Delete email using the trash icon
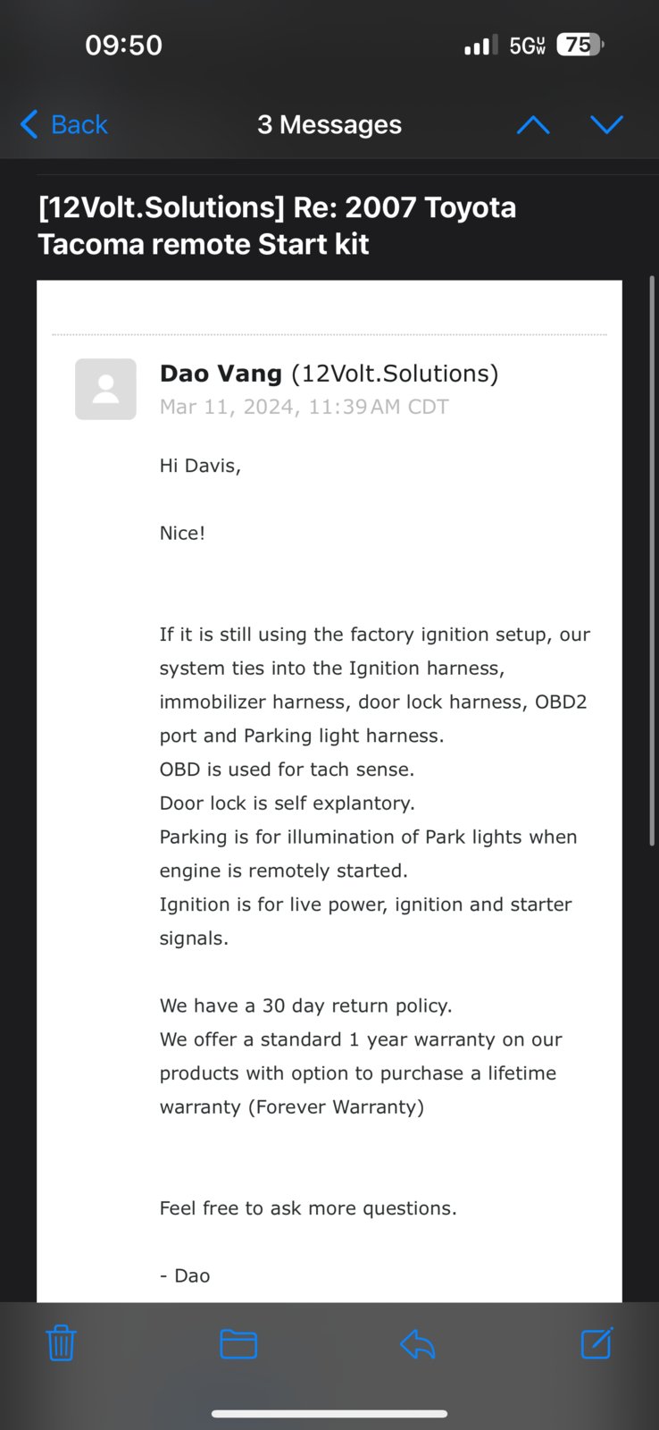659x1430 pixels. click(61, 1342)
